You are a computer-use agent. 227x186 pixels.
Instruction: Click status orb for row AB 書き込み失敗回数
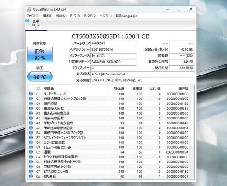click(31, 113)
